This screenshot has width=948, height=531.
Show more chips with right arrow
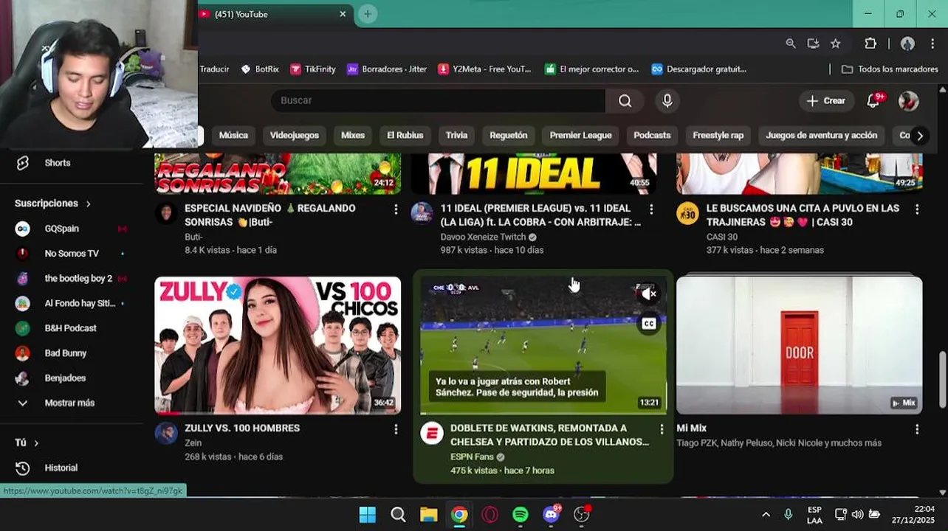click(920, 136)
